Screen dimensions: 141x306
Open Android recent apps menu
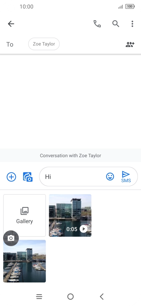point(39,297)
